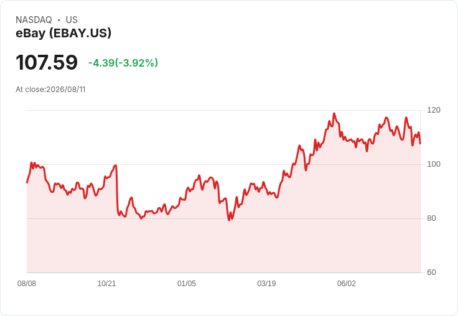Image resolution: width=458 pixels, height=316 pixels.
Task: Select the 08/08 date on x-axis
Action: (x=27, y=283)
